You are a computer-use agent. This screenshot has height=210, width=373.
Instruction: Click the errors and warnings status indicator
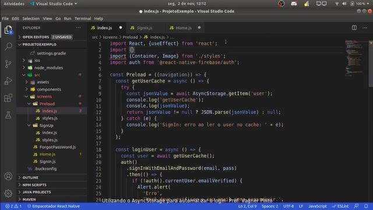(x=13, y=206)
